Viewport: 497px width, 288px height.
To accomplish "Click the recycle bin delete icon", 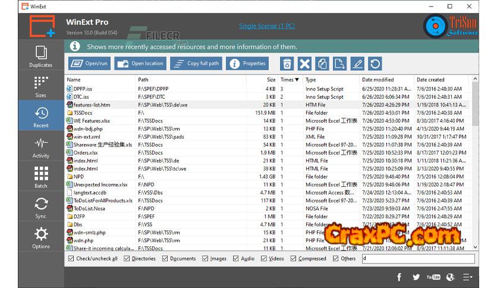I will pos(287,64).
